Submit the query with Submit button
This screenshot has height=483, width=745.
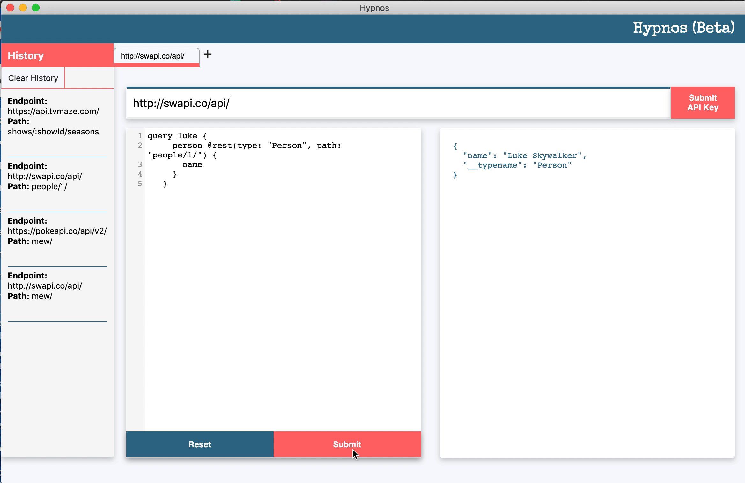347,444
